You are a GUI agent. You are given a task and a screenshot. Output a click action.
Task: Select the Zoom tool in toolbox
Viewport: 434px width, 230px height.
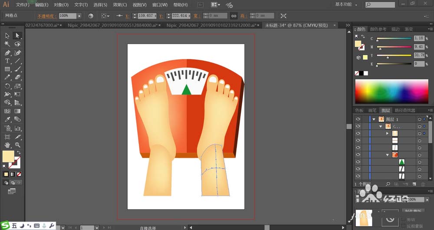click(17, 145)
